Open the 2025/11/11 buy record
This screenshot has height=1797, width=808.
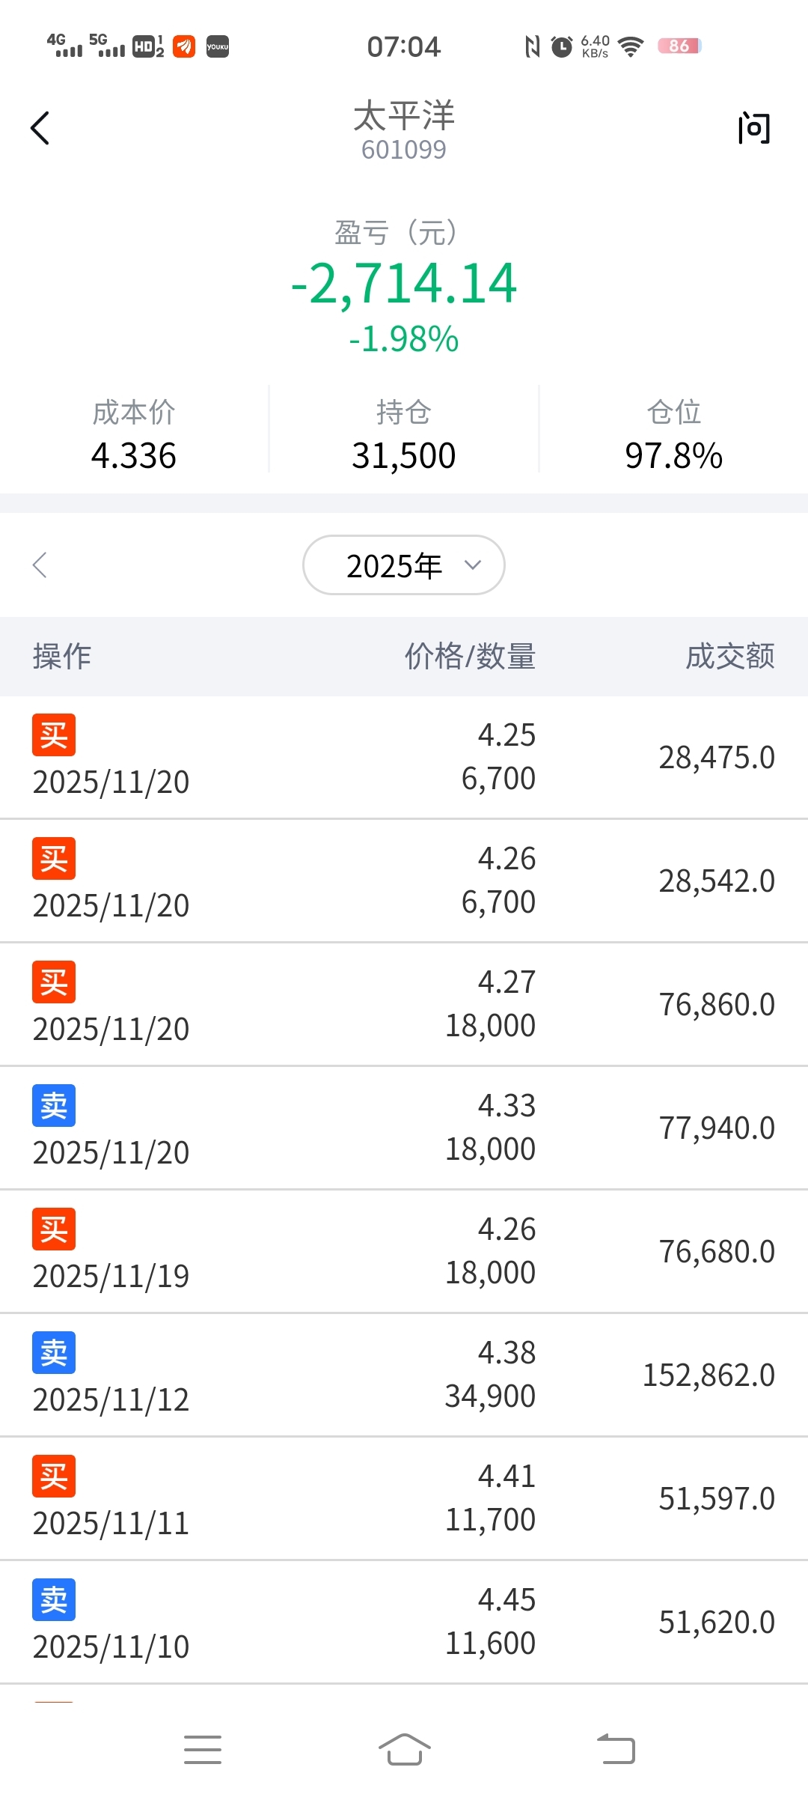coord(404,1499)
